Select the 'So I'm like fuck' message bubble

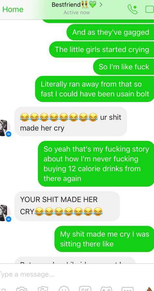[124, 67]
